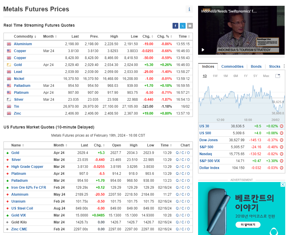The width and height of the screenshot is (289, 235).
Task: Open the Tin commodity link
Action: 16,107
